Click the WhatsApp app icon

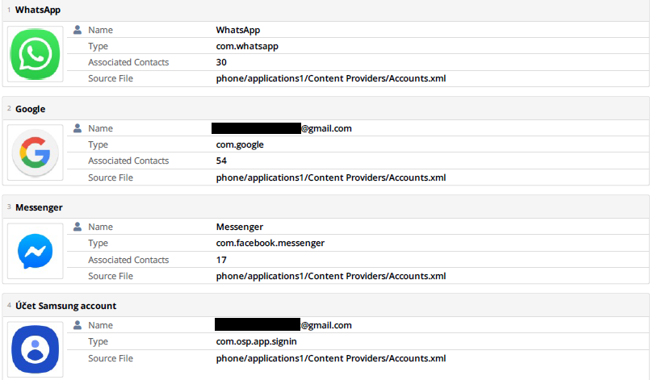[36, 54]
